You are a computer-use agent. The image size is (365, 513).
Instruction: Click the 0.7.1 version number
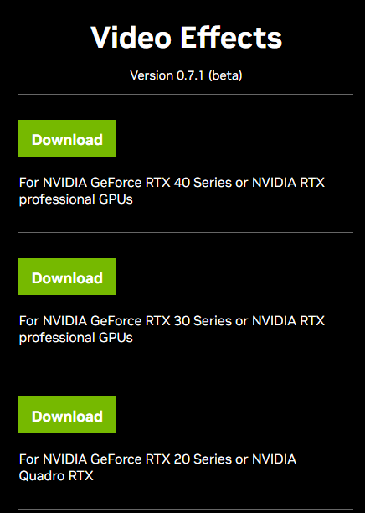coord(190,75)
